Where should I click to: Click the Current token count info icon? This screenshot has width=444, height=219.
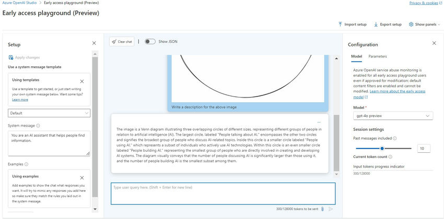[x=390, y=157]
